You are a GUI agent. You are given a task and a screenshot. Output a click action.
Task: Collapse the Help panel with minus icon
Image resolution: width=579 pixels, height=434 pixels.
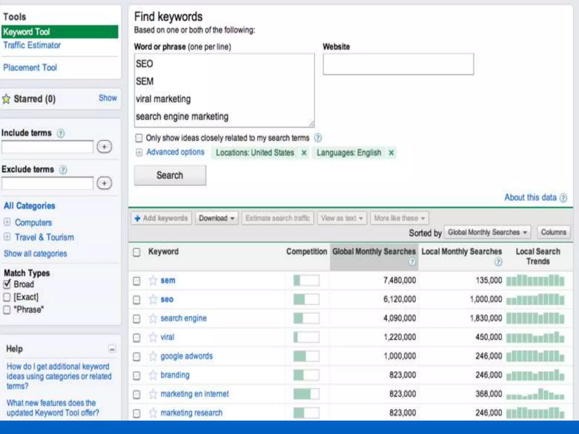point(112,349)
